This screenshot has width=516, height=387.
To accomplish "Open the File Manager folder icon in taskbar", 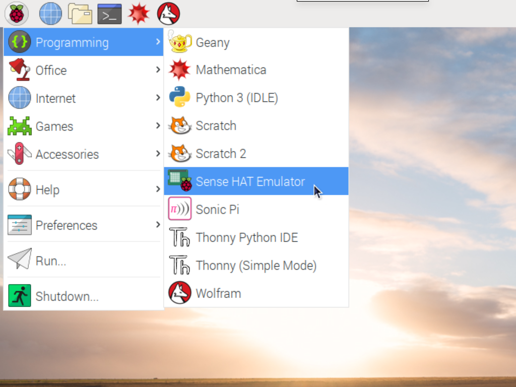I will coord(80,14).
